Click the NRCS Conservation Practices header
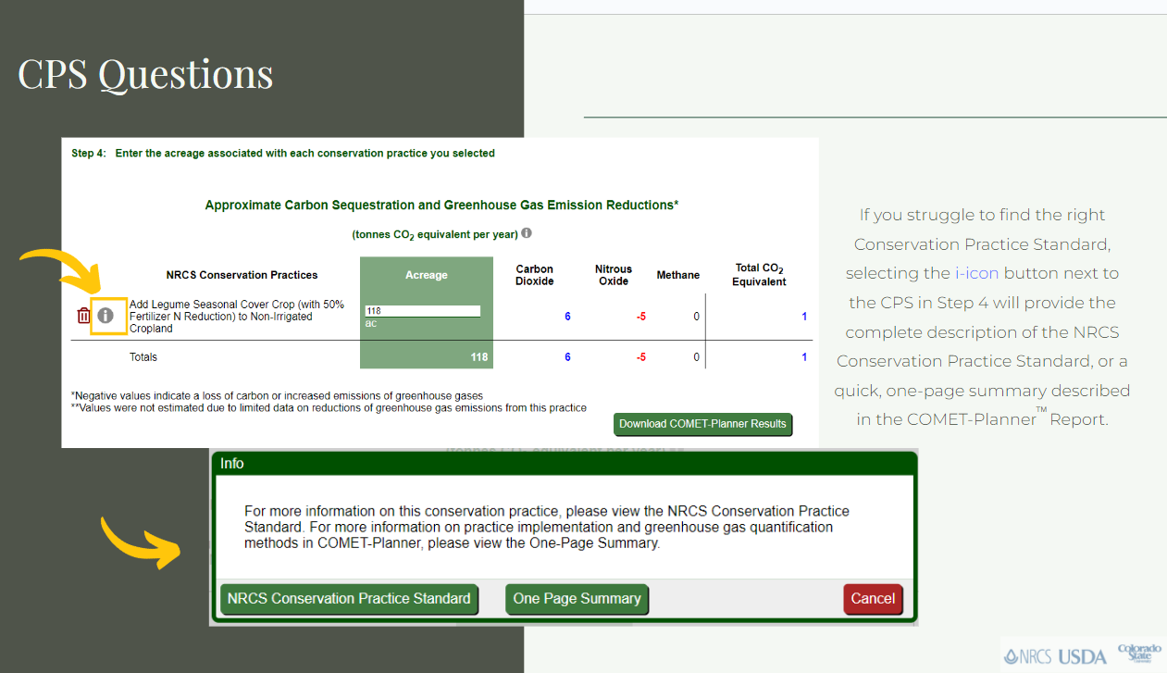Screen dimensions: 1167x673 [242, 275]
